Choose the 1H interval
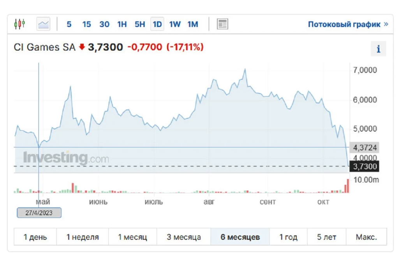The width and height of the screenshot is (405, 260). pyautogui.click(x=122, y=24)
